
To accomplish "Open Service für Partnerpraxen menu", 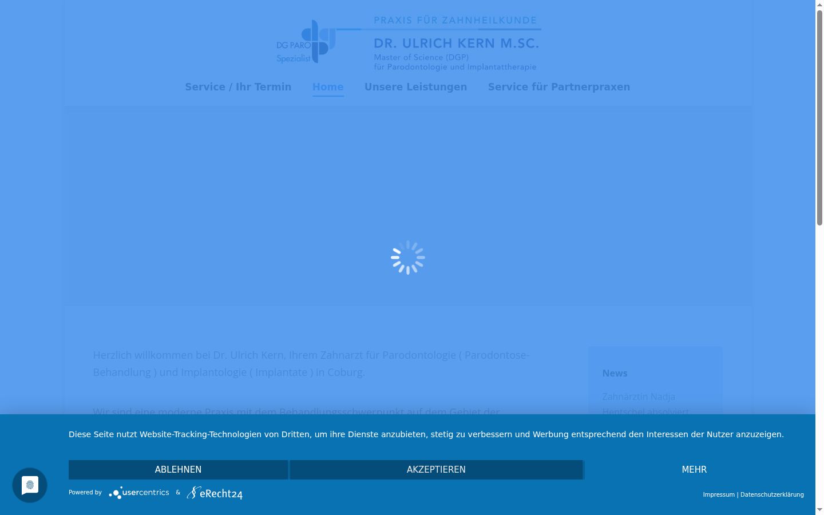I will pyautogui.click(x=559, y=87).
